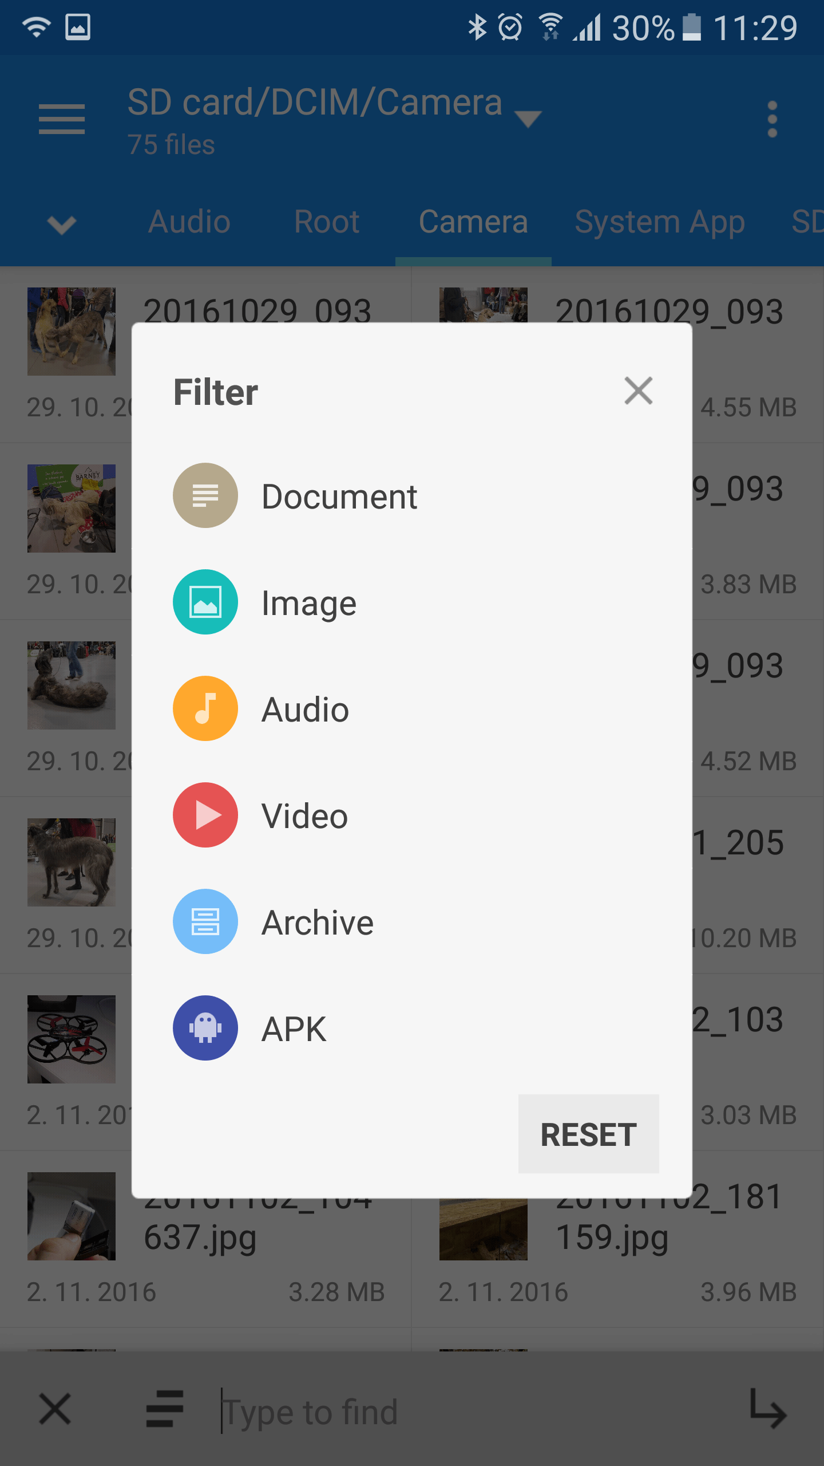Image resolution: width=824 pixels, height=1466 pixels.
Task: Open the three-dot overflow menu
Action: click(772, 119)
